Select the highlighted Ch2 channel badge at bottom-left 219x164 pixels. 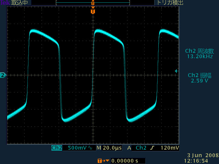pyautogui.click(x=57, y=148)
